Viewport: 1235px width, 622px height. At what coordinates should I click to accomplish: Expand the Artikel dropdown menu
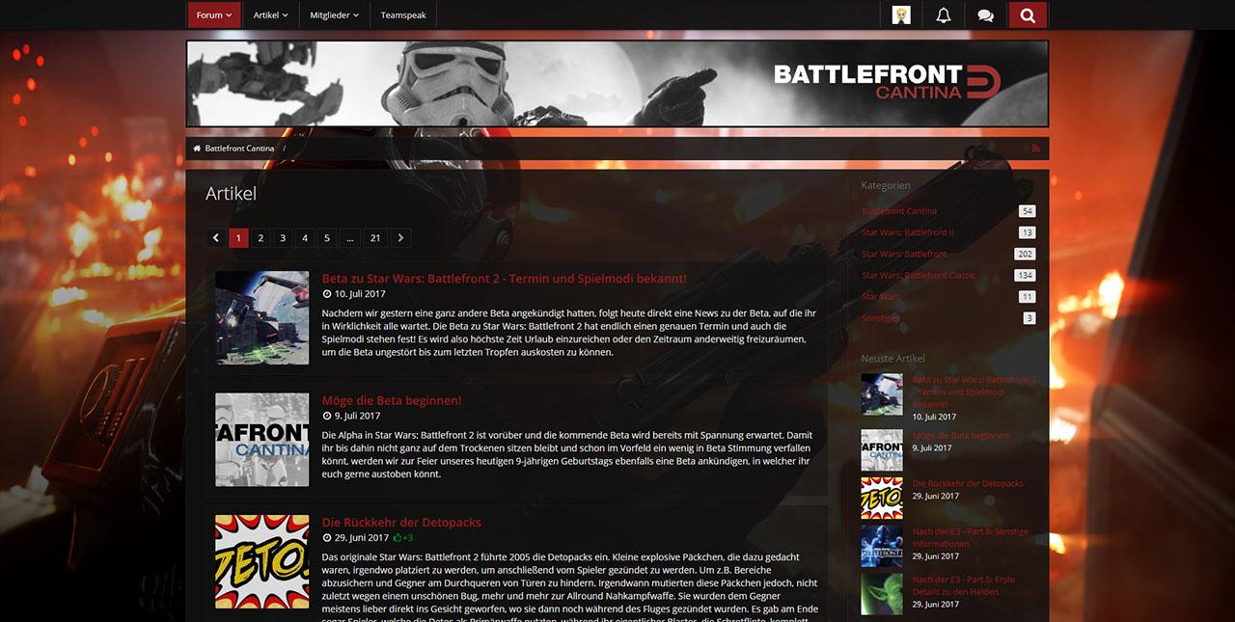(270, 15)
